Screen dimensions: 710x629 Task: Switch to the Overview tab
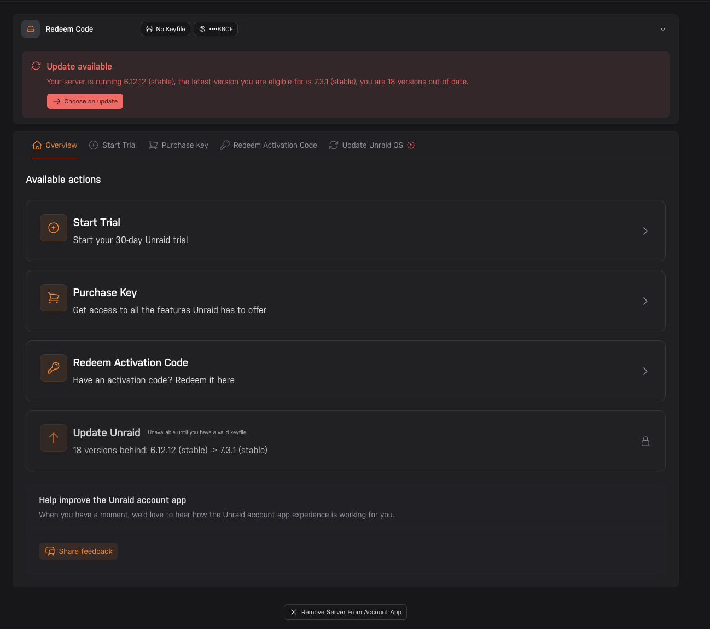(x=55, y=145)
